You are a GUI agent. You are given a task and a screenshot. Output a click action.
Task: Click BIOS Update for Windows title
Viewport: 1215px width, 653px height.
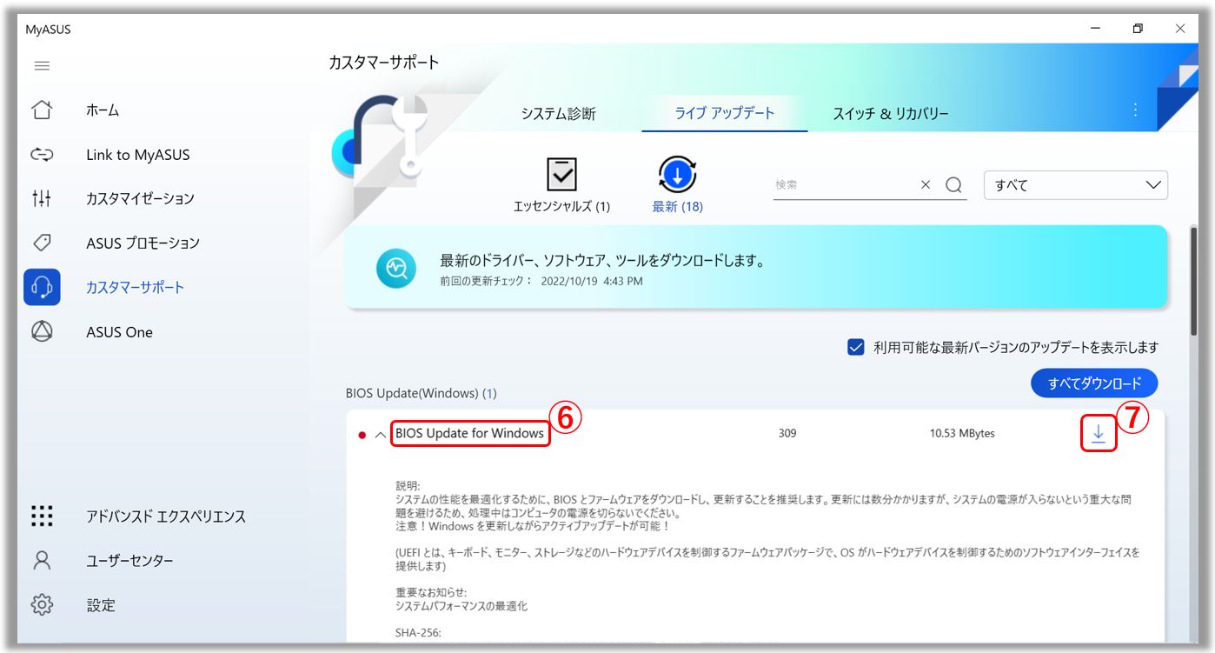(469, 433)
